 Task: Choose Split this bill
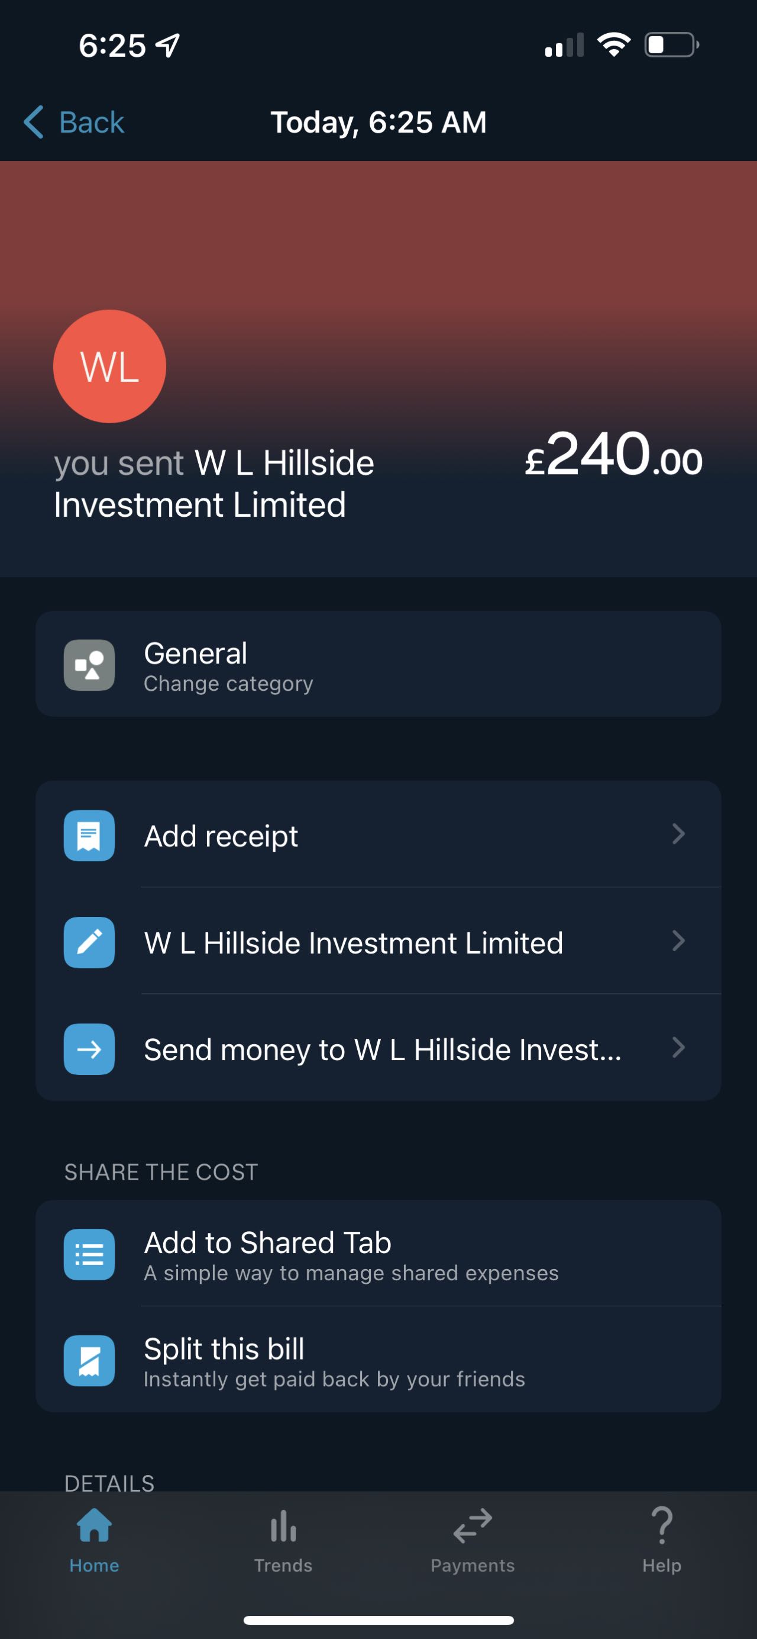click(224, 1350)
